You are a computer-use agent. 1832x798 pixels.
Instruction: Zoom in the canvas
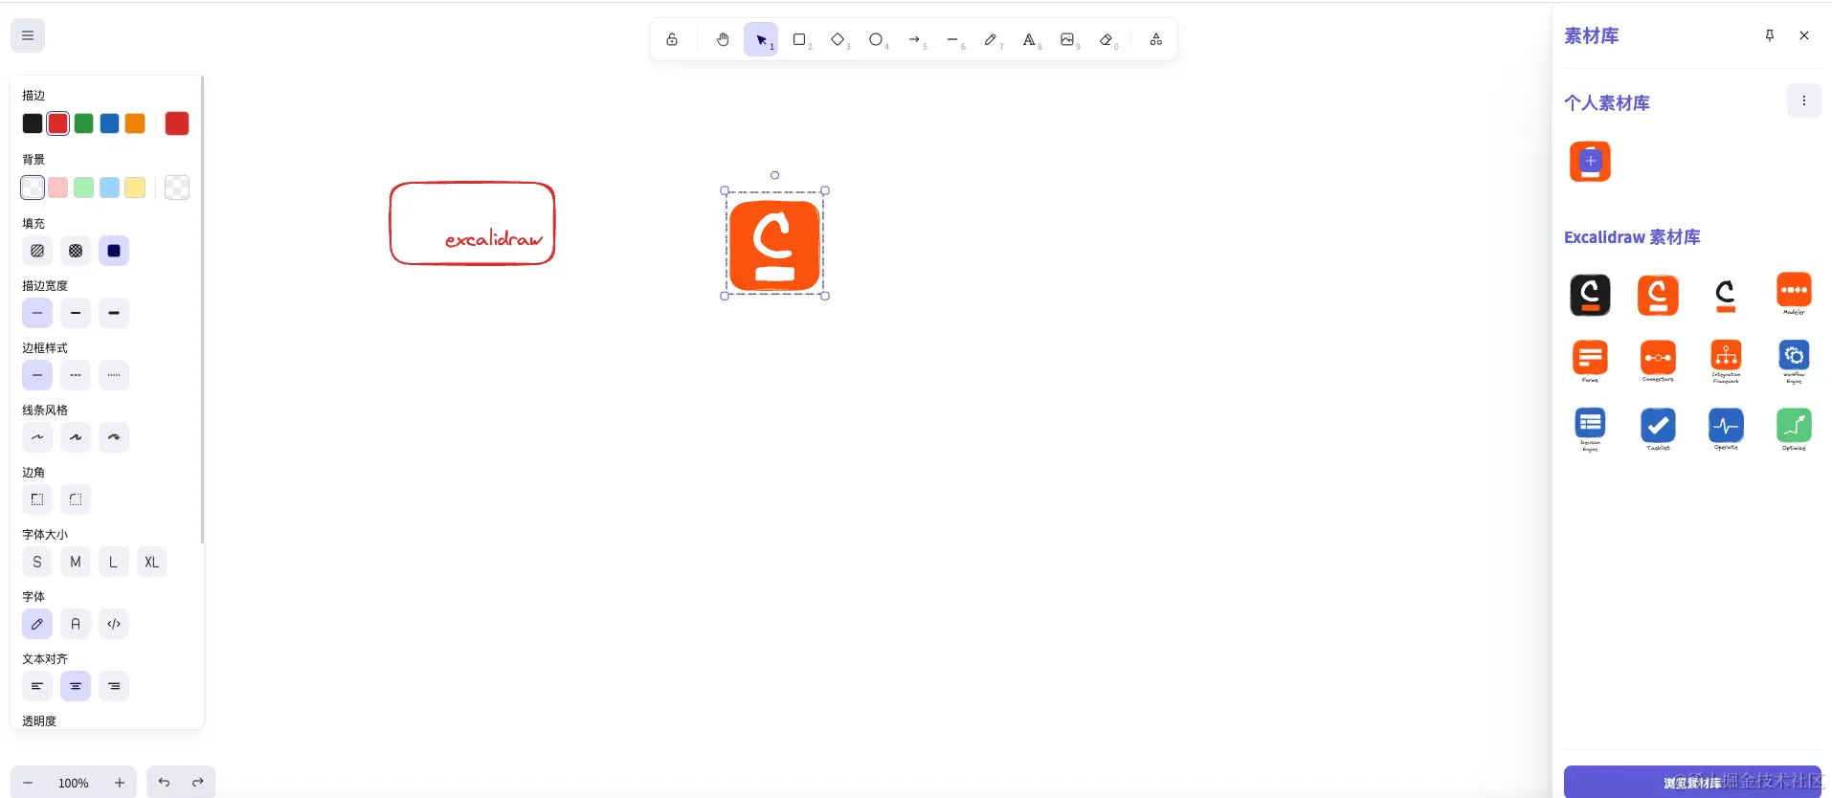[x=120, y=783]
